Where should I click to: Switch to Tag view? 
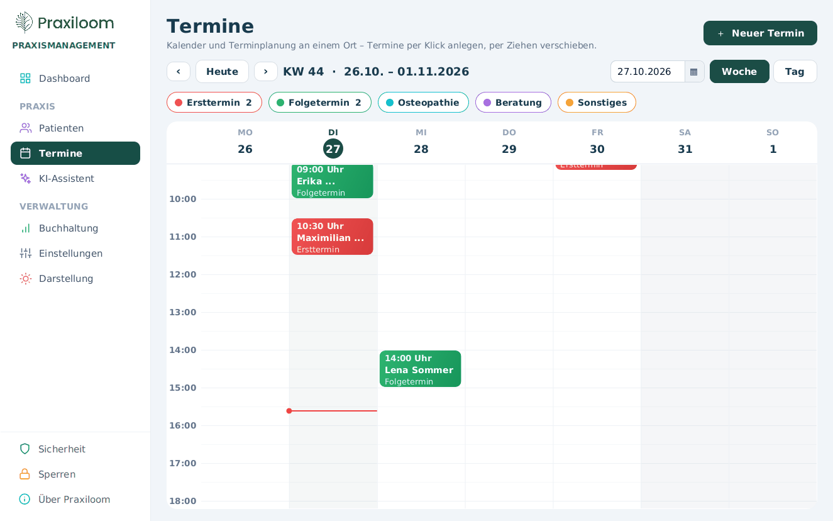pos(795,72)
